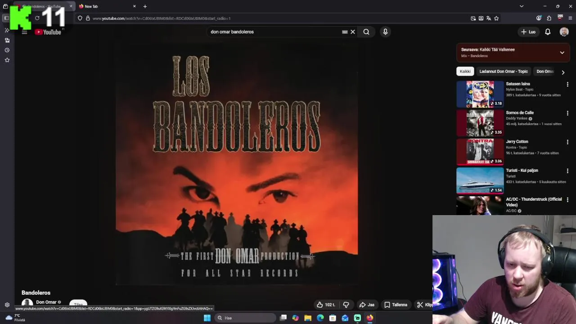
Task: Click the install/download page icon in address bar
Action: point(481,18)
